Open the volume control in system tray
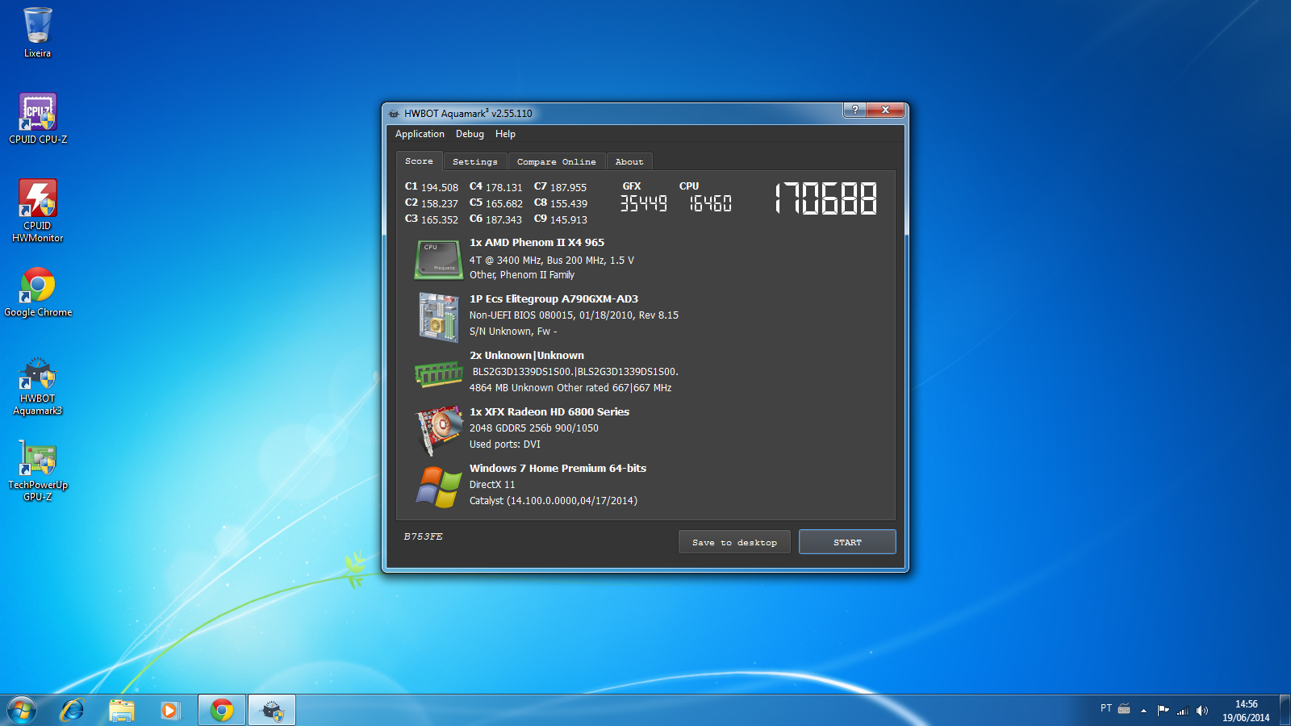Image resolution: width=1291 pixels, height=726 pixels. (x=1202, y=711)
